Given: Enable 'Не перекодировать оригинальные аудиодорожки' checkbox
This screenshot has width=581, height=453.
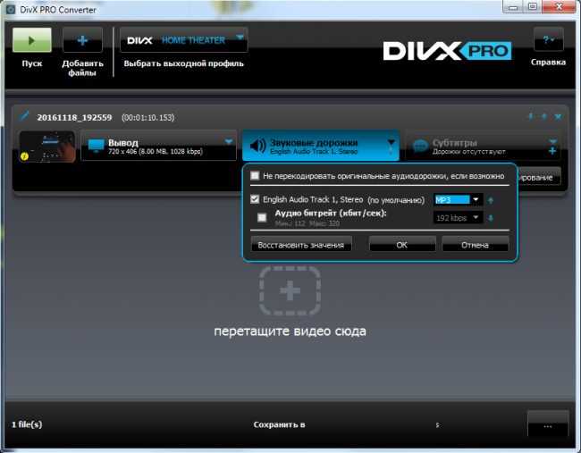Looking at the screenshot, I should (x=255, y=175).
